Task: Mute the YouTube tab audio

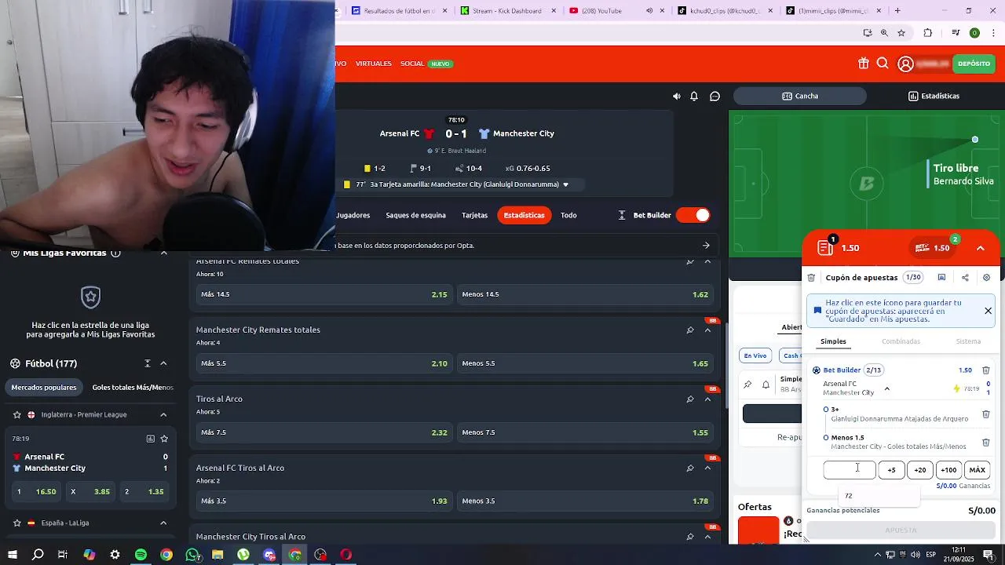Action: (649, 11)
